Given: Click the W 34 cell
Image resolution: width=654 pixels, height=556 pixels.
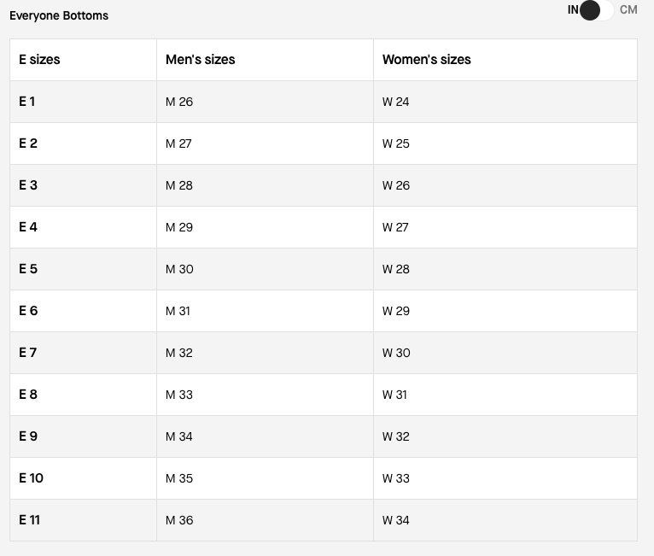Looking at the screenshot, I should click(x=395, y=520).
